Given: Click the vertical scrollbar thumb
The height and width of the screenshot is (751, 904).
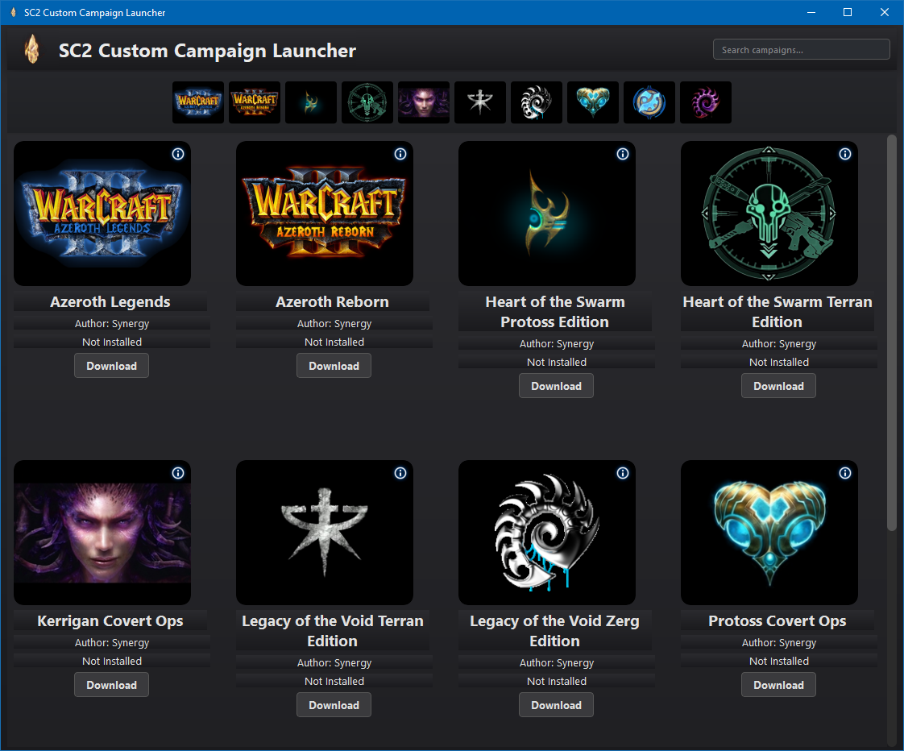Looking at the screenshot, I should pyautogui.click(x=891, y=333).
